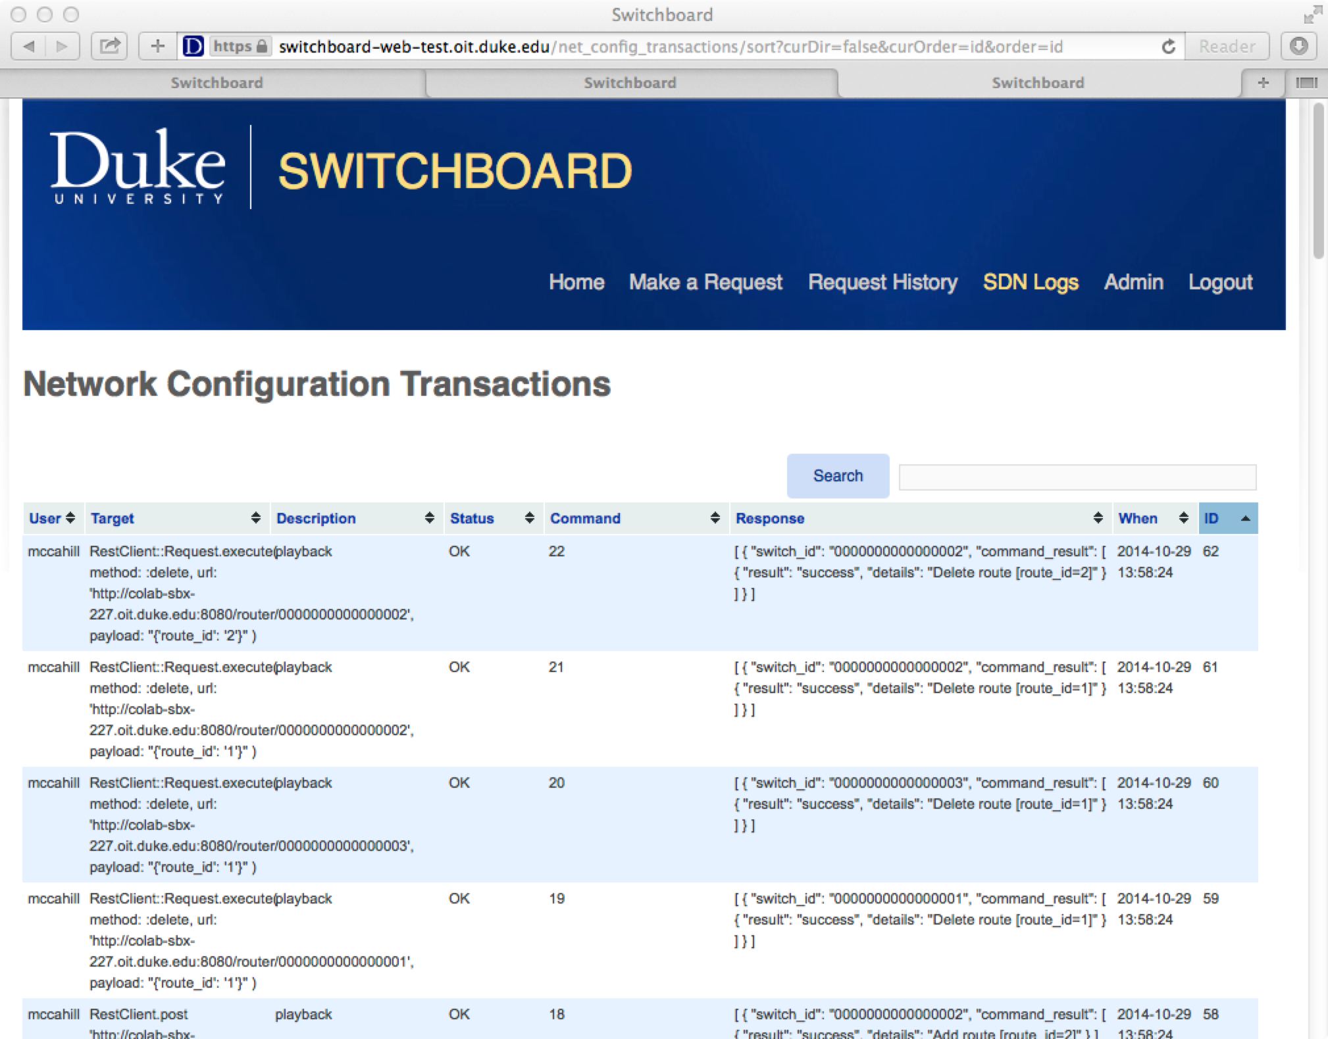1328x1039 pixels.
Task: Sort table by Target column
Action: (x=176, y=518)
